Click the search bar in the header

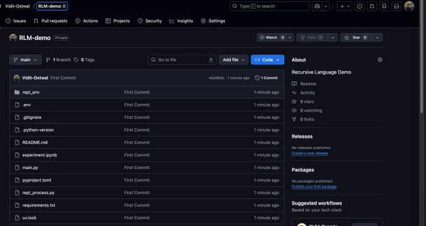(269, 6)
